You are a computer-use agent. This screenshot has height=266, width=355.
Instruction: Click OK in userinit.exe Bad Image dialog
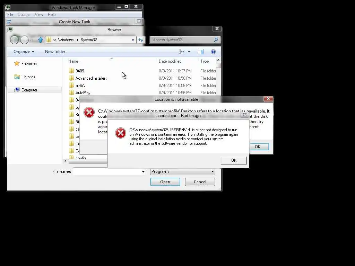point(234,160)
